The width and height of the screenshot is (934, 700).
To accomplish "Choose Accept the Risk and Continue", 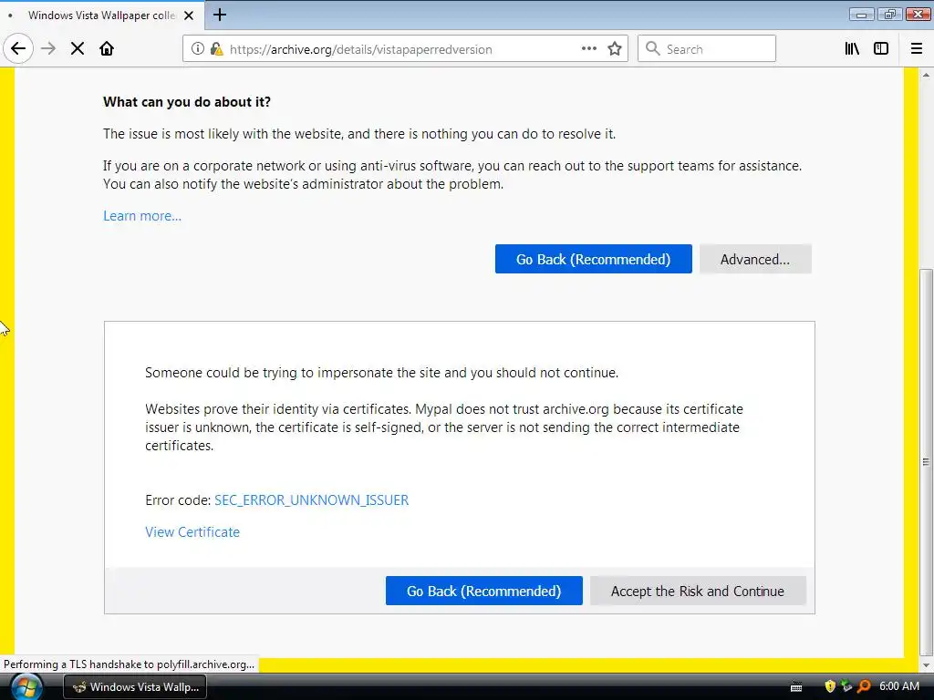I will (x=698, y=591).
